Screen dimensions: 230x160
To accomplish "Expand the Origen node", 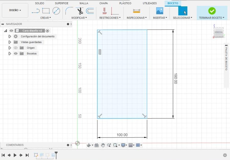I will (10, 48).
